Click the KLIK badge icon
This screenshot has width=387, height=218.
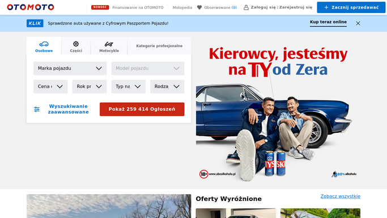(35, 23)
